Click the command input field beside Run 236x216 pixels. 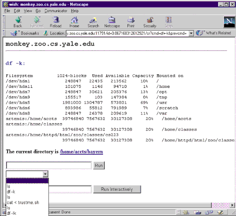49,165
